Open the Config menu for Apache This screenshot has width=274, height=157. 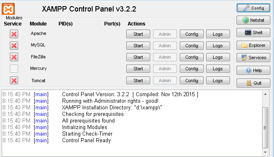192,34
